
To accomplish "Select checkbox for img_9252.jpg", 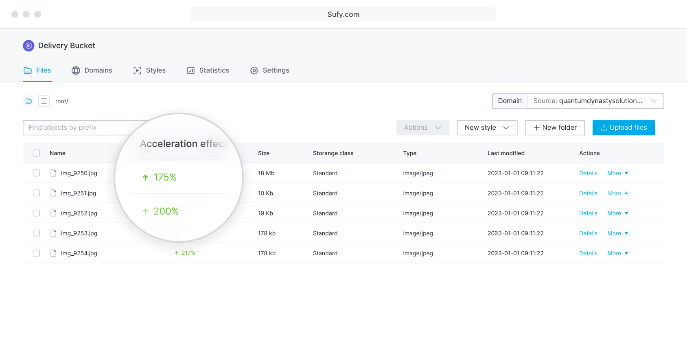I will (x=36, y=213).
